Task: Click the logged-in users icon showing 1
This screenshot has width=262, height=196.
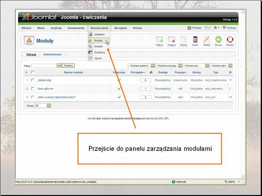Action: coord(215,28)
